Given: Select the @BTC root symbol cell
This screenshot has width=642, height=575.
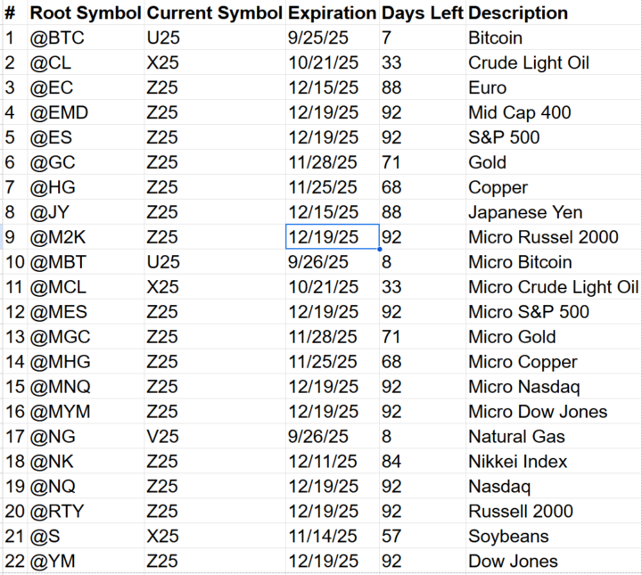Looking at the screenshot, I should 86,37.
